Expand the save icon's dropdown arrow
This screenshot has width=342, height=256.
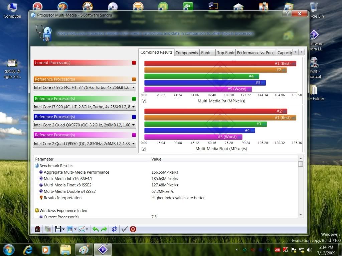63,229
